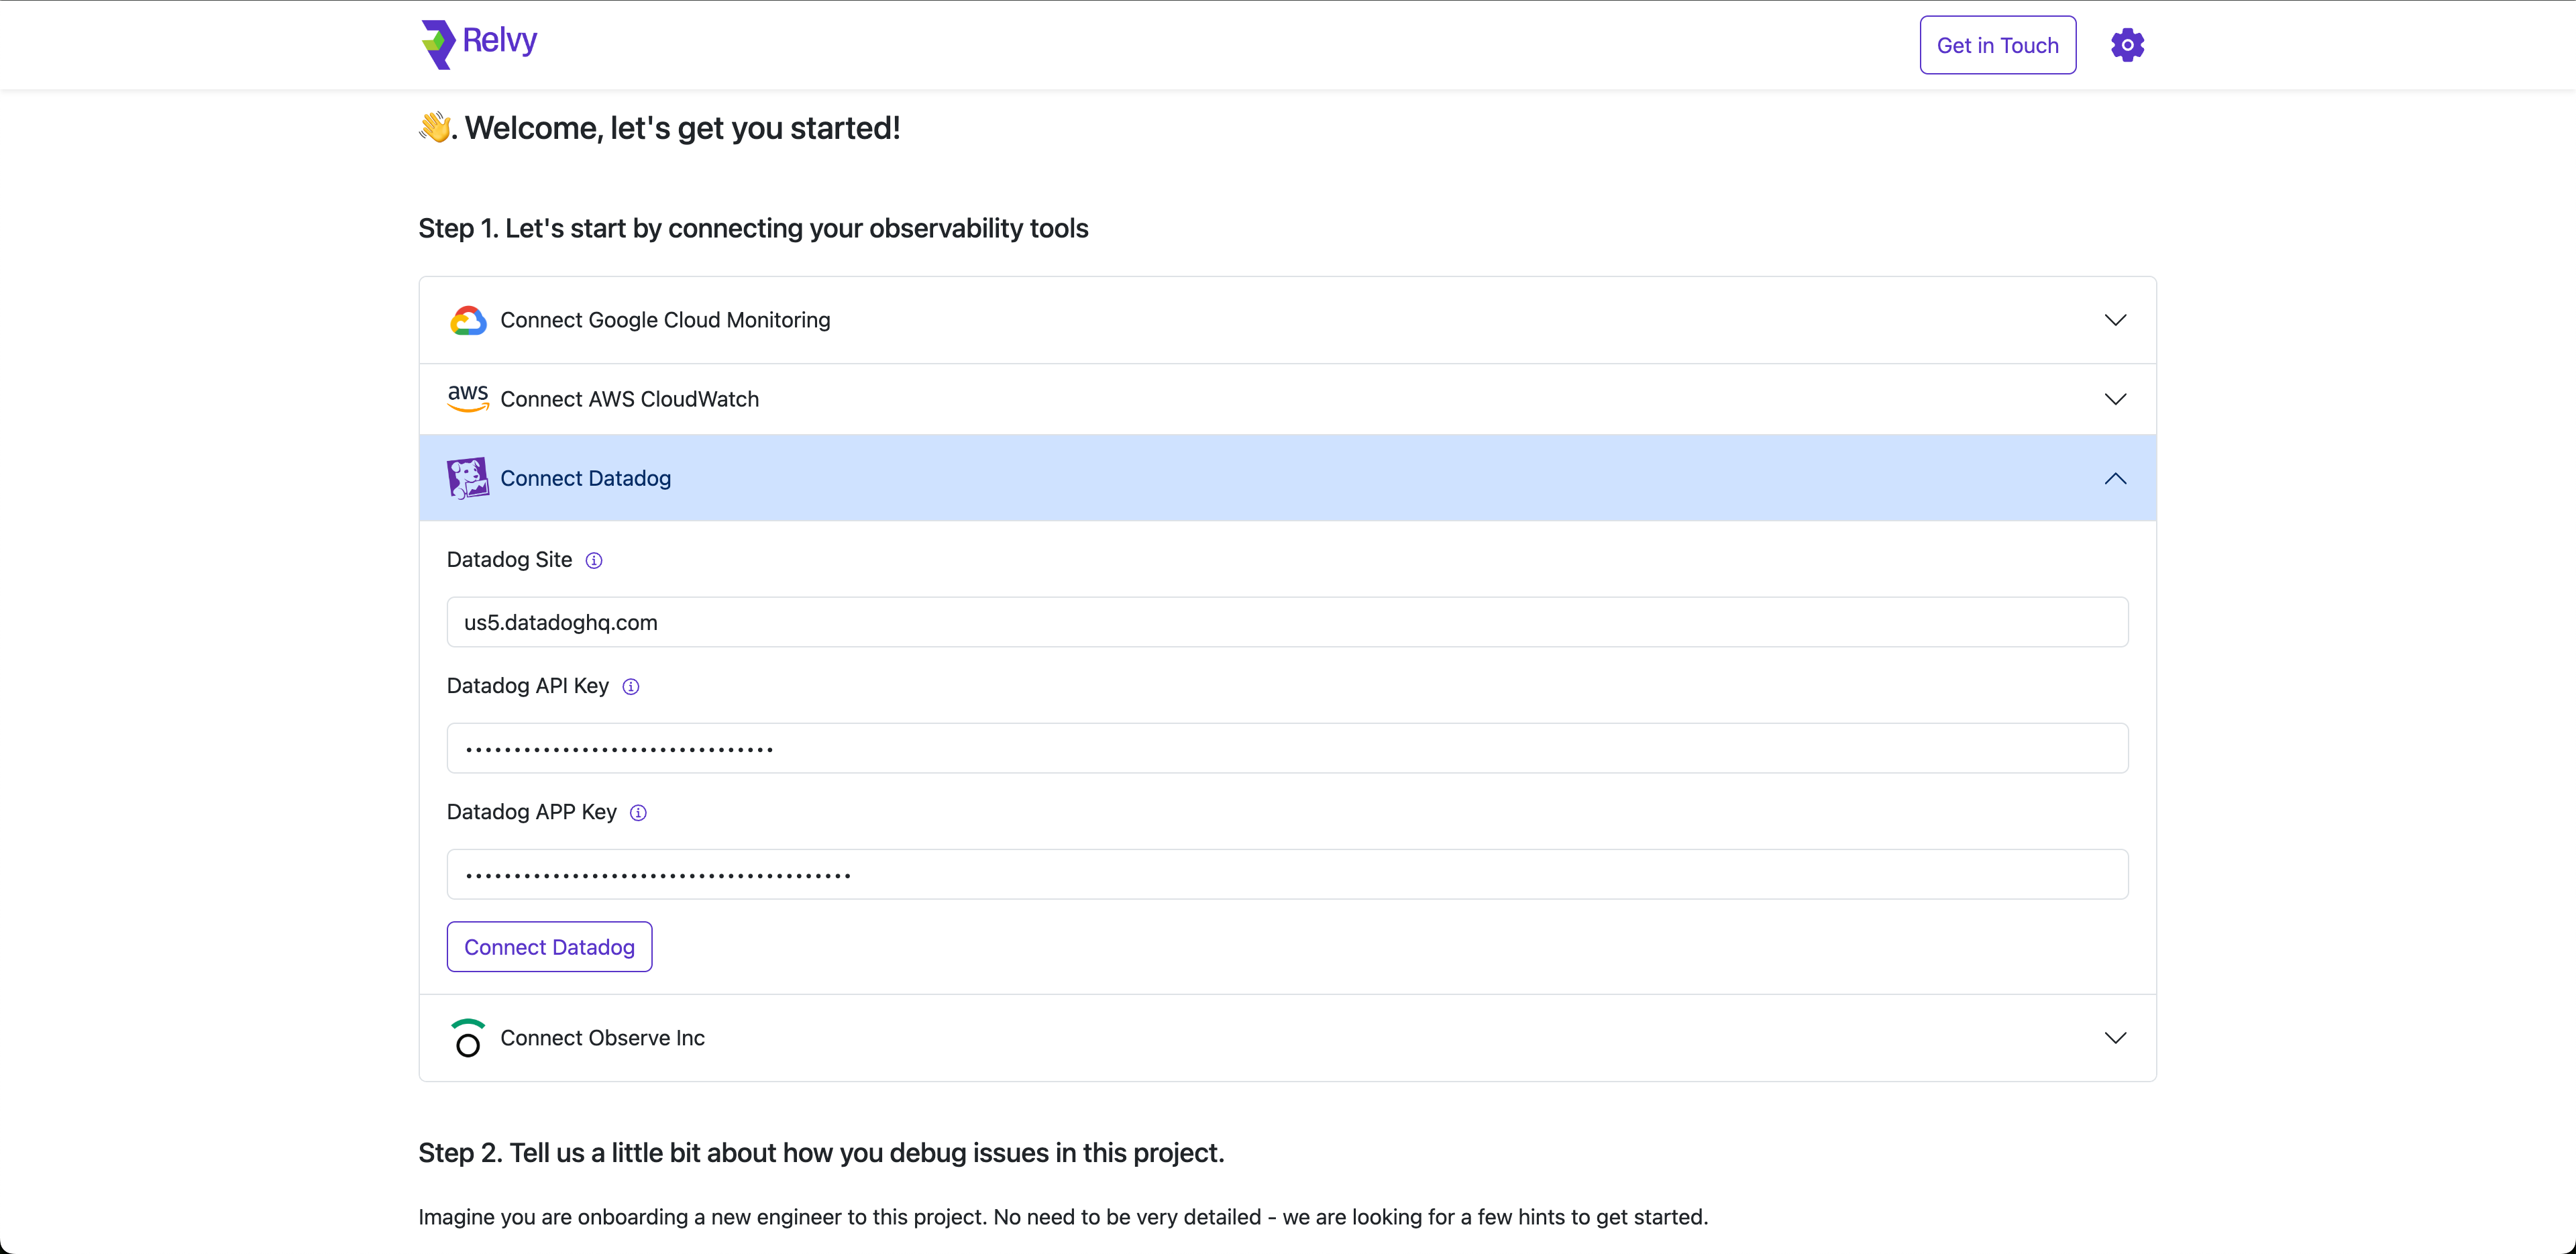Click the Observe Inc circle icon
The width and height of the screenshot is (2576, 1254).
467,1038
